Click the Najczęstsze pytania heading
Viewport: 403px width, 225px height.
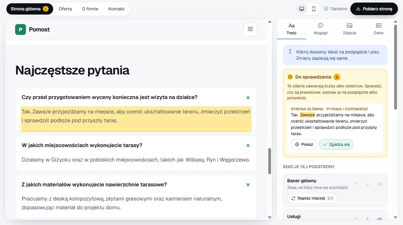point(72,70)
